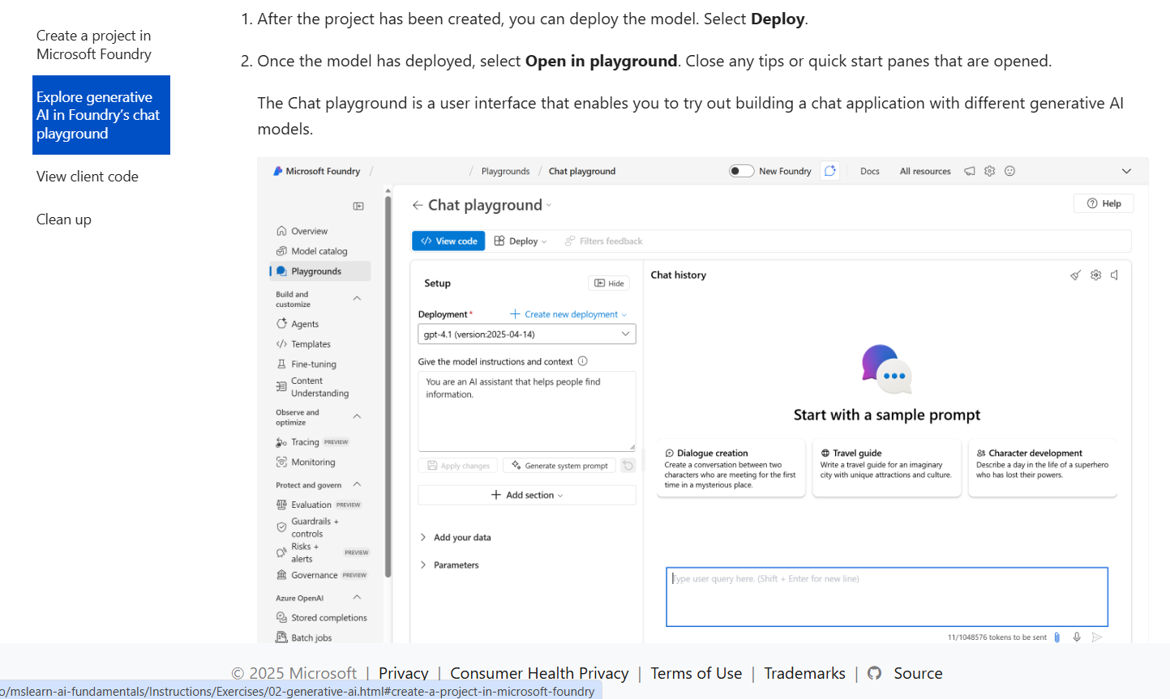
Task: Click the Playgrounds breadcrumb
Action: click(x=505, y=171)
